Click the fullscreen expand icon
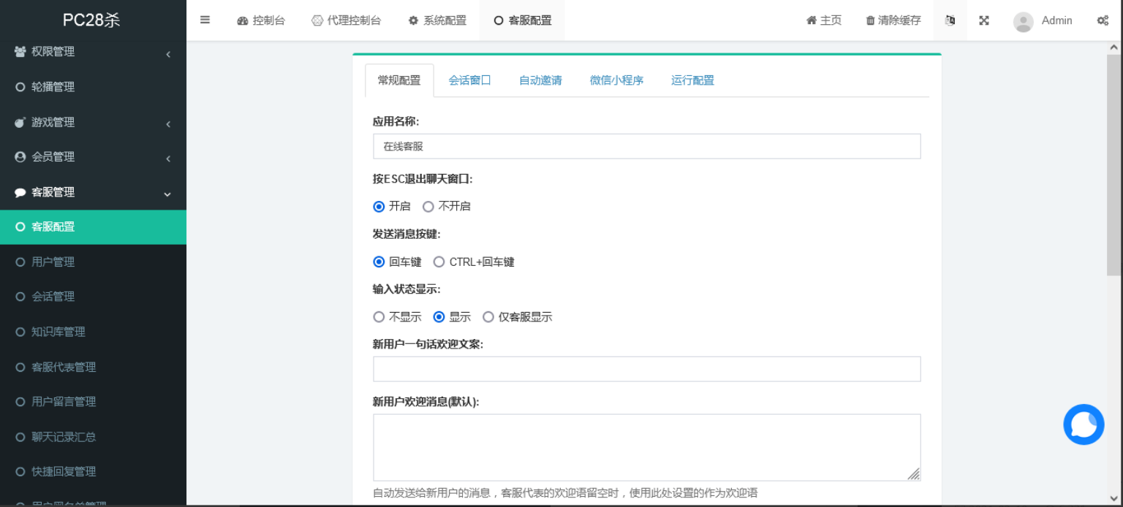This screenshot has width=1123, height=507. click(x=984, y=20)
